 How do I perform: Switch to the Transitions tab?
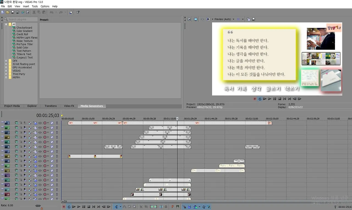tap(51, 106)
